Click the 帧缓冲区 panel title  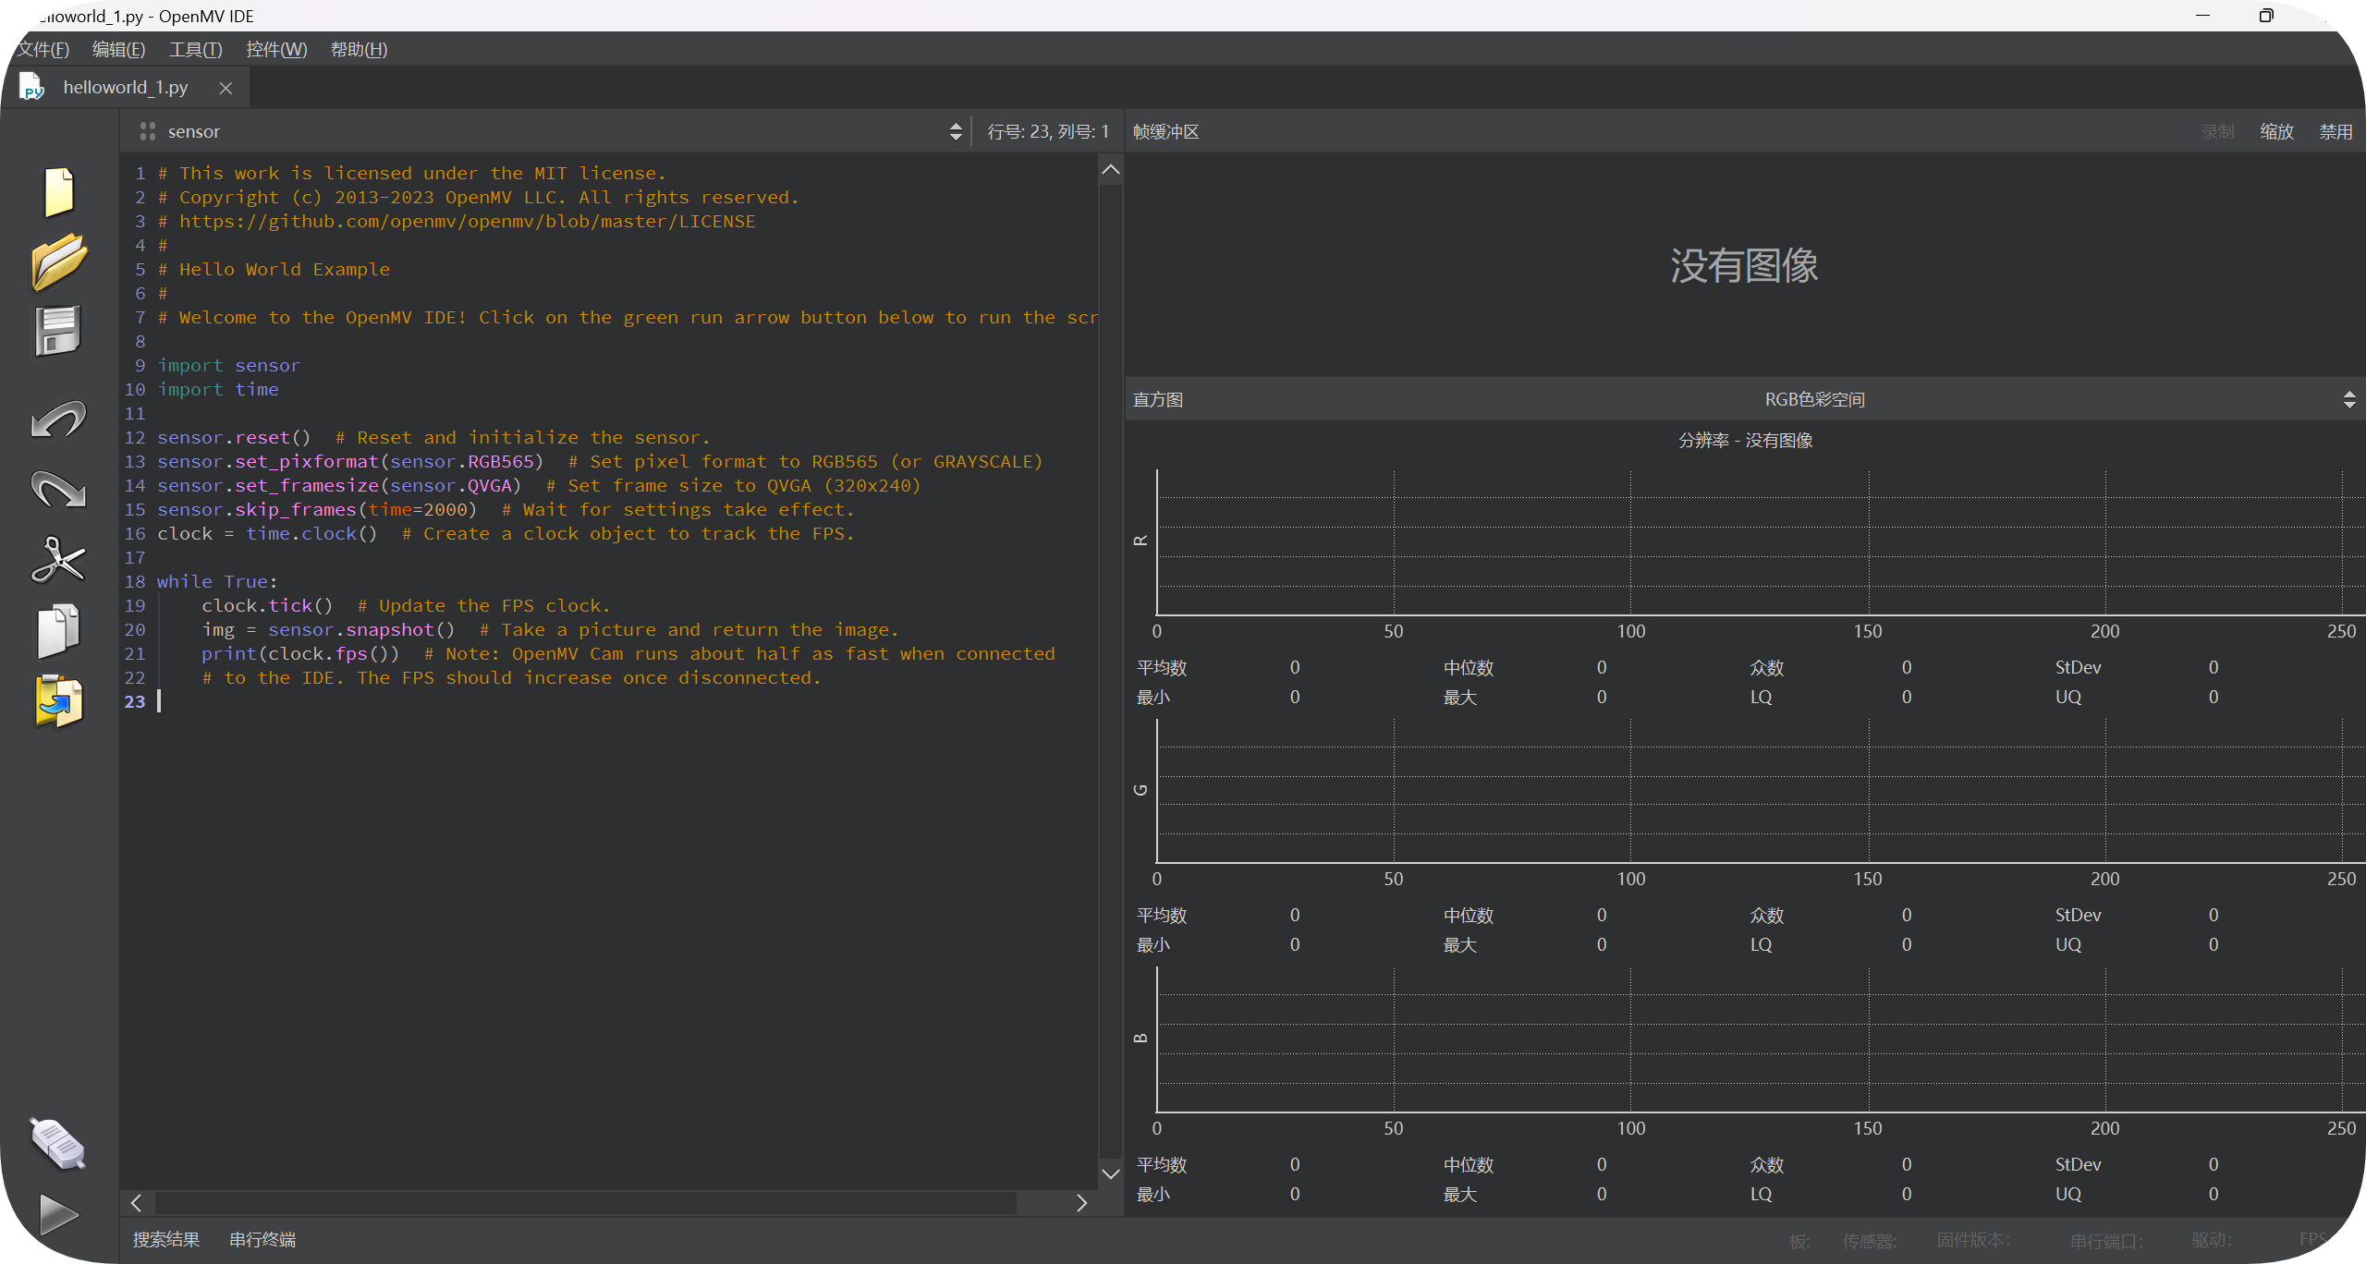tap(1165, 131)
